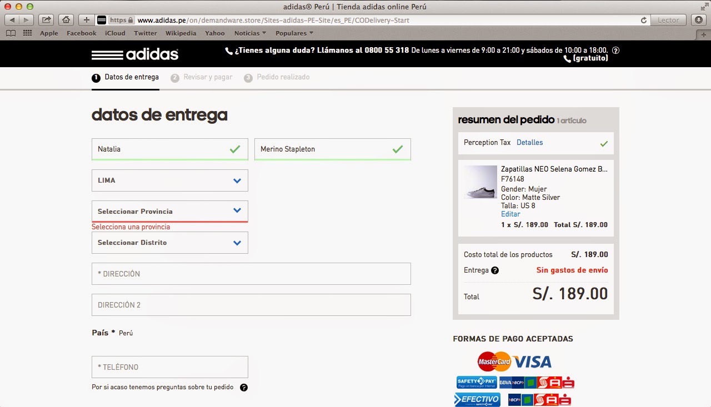The image size is (711, 407).
Task: Click the phone icon next to '(gratuito)'
Action: pyautogui.click(x=567, y=58)
